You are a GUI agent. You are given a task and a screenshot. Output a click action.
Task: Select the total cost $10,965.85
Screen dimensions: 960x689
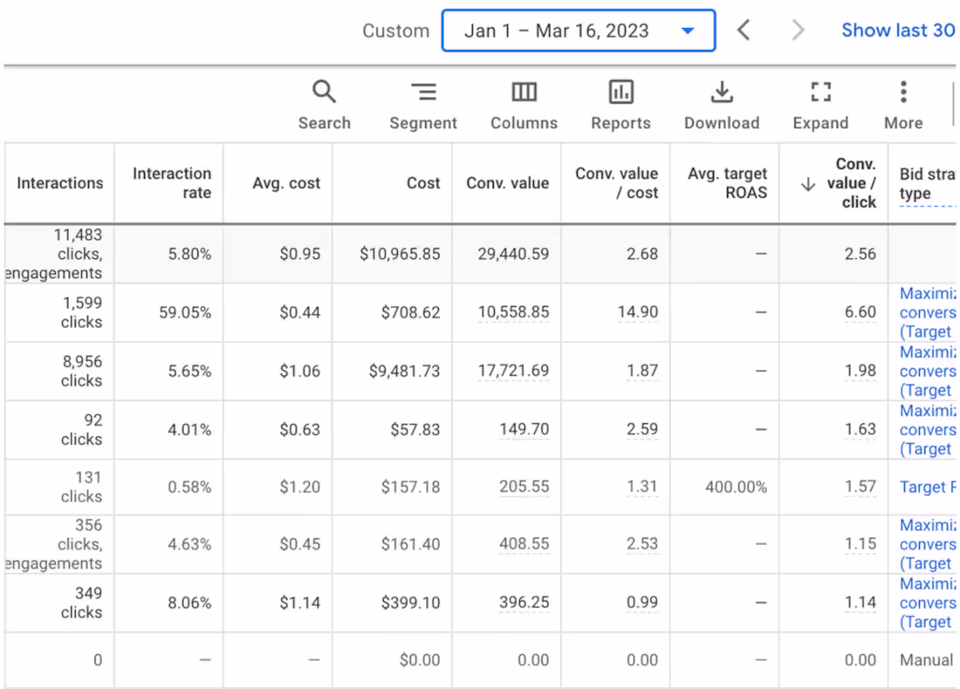400,254
